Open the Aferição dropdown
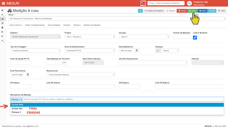228x128 pixels. click(209, 63)
